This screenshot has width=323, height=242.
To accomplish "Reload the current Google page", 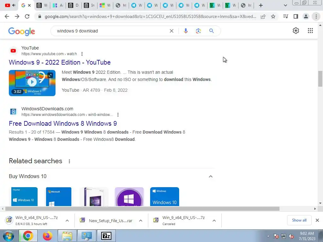I will (x=27, y=16).
